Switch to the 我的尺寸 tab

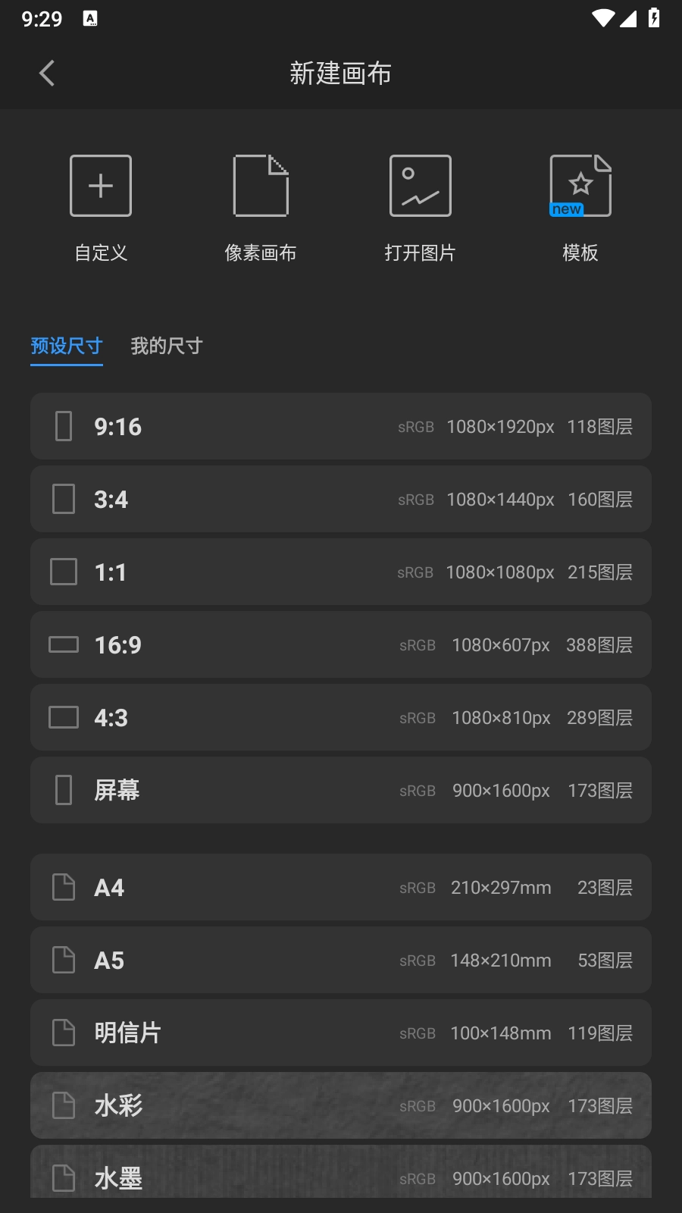[166, 346]
